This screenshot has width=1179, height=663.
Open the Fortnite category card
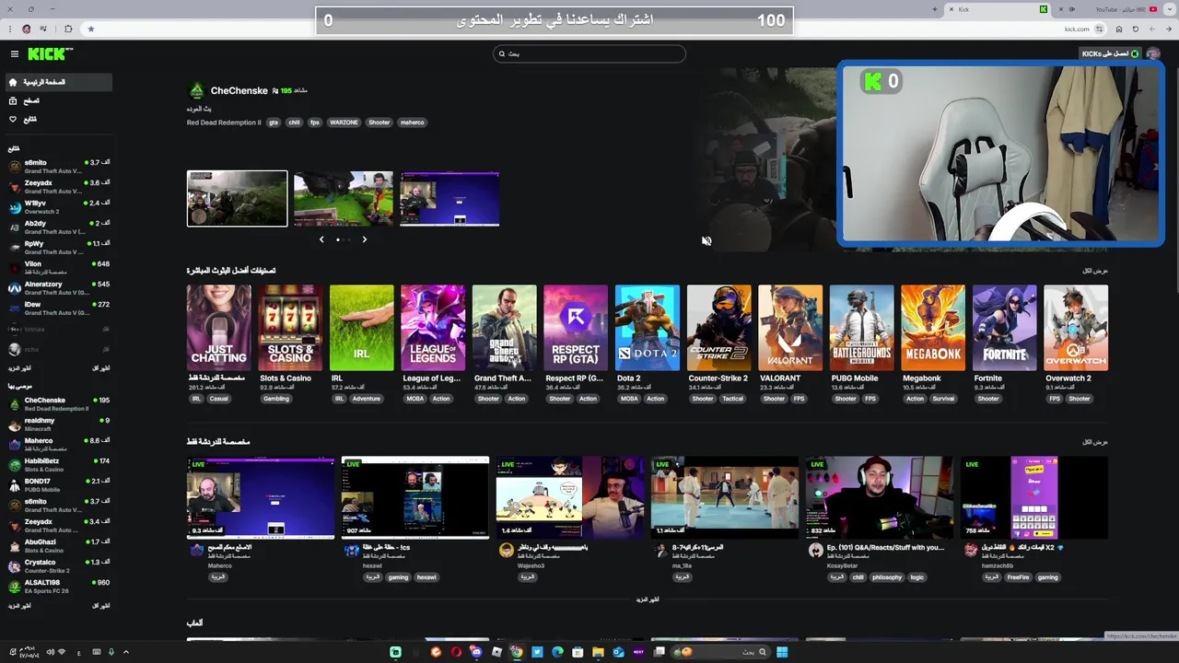click(x=1004, y=328)
